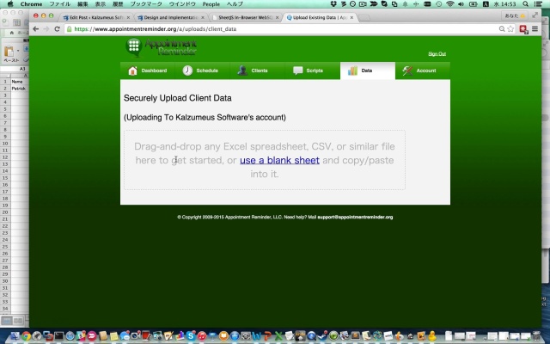Click the Data bar chart icon
Image resolution: width=550 pixels, height=344 pixels.
[x=352, y=71]
